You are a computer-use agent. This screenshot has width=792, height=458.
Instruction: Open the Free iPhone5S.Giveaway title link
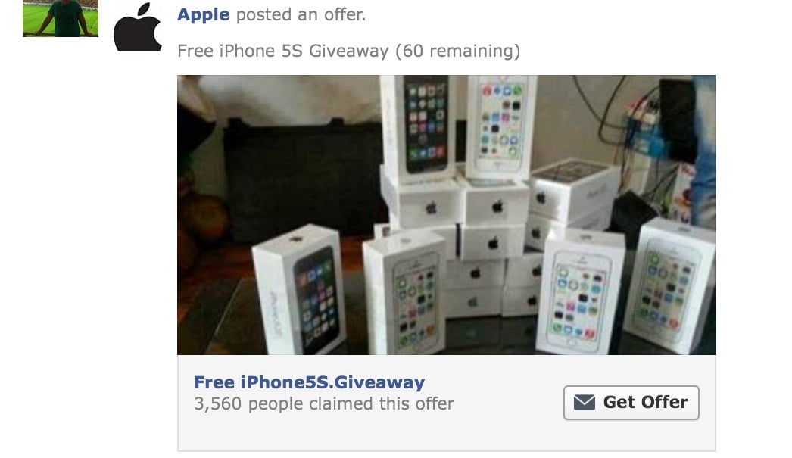[x=309, y=382]
